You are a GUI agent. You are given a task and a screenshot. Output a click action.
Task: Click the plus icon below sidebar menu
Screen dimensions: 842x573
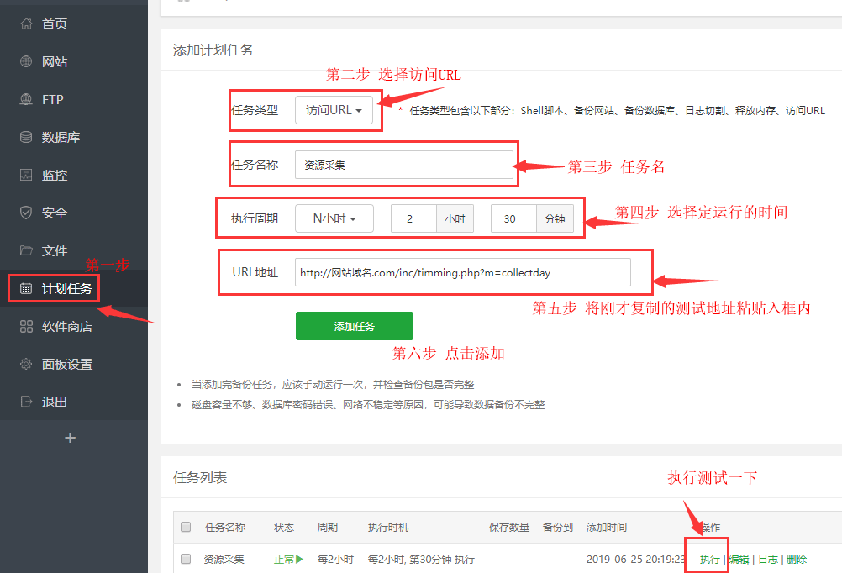[71, 438]
